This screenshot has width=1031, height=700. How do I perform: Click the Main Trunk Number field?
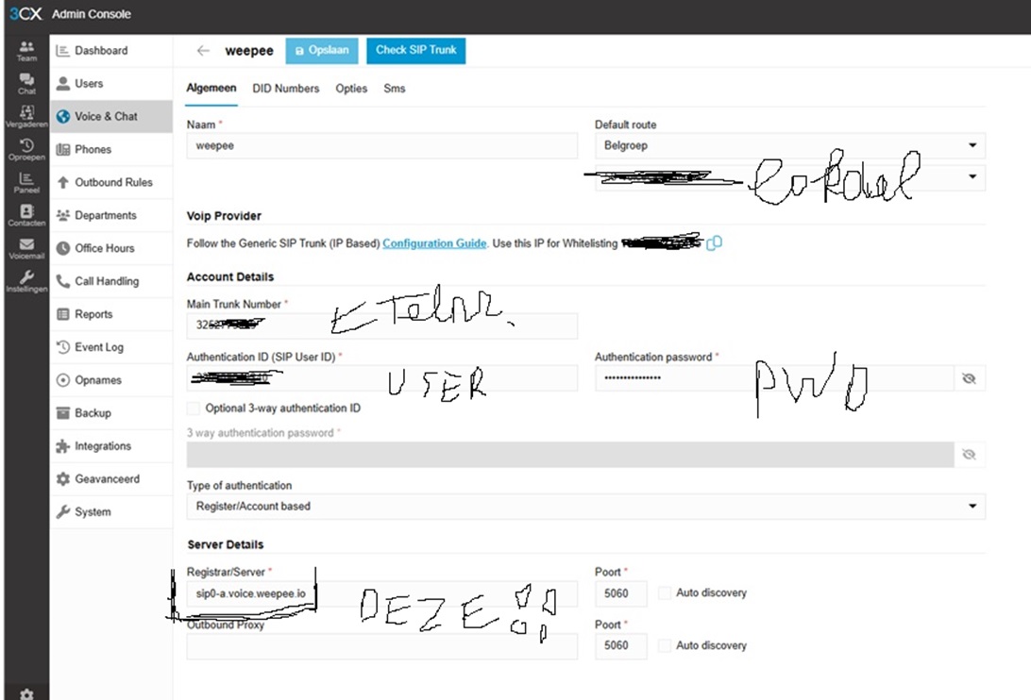pyautogui.click(x=382, y=325)
